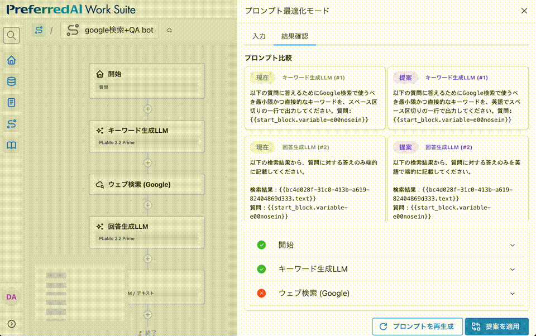Click the red error icon on ウェブ検索 (Google)

click(x=262, y=292)
